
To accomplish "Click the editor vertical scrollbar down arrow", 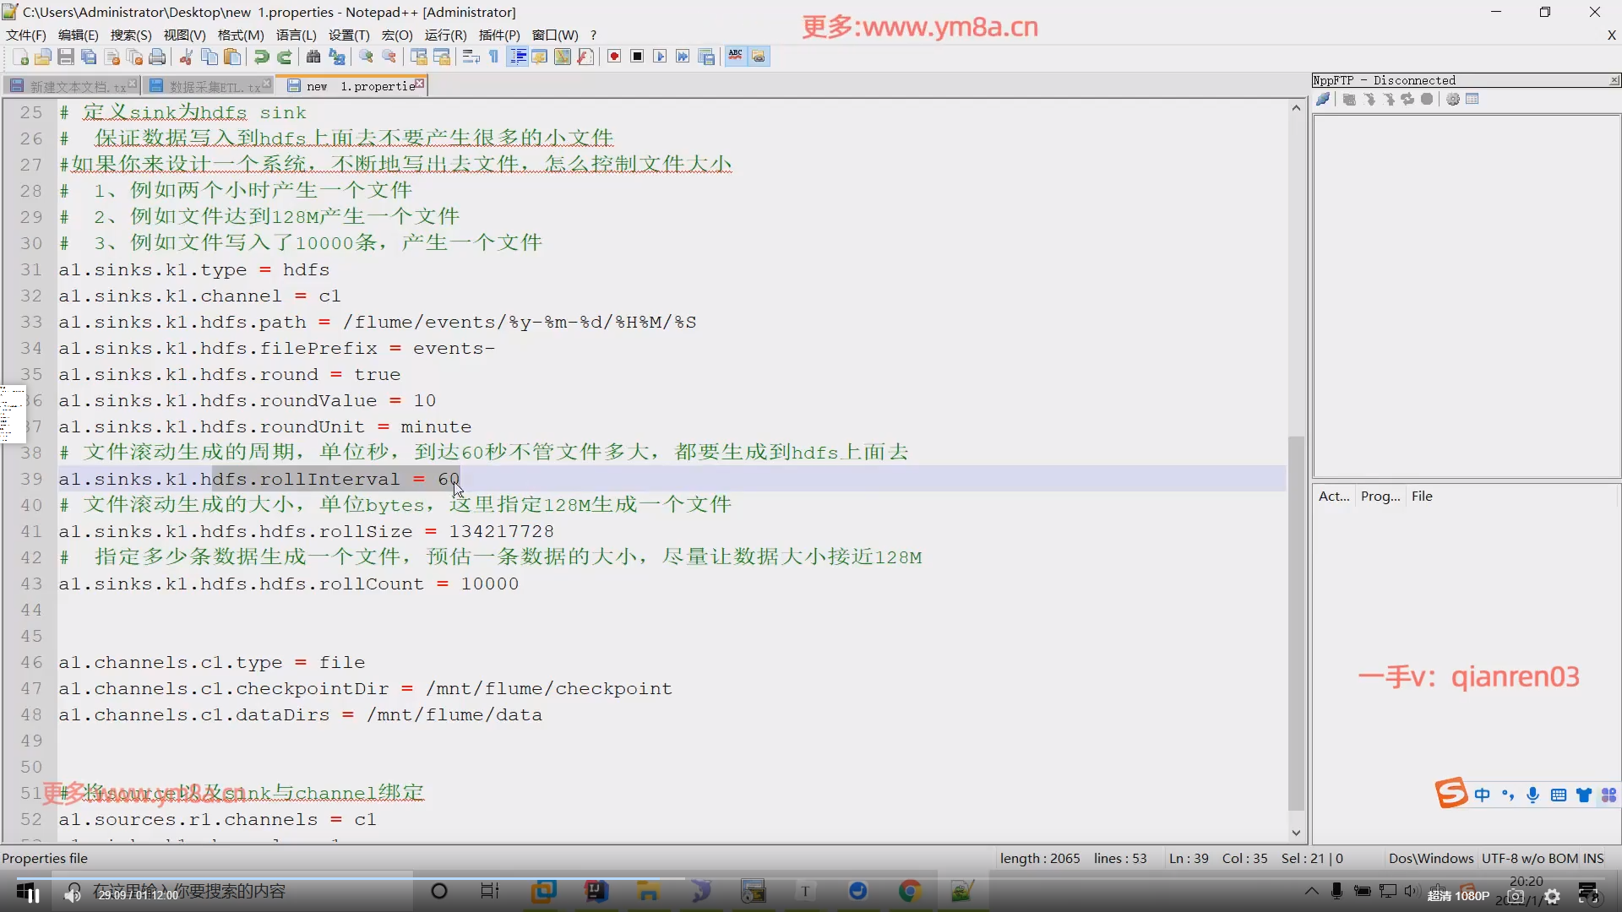I will 1296,833.
